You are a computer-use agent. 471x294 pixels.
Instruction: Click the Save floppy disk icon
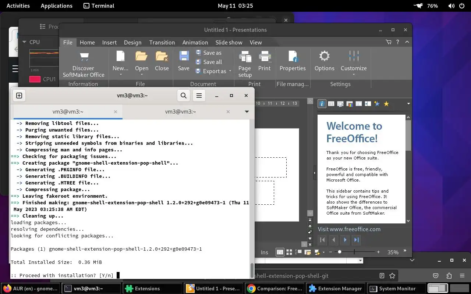click(184, 56)
